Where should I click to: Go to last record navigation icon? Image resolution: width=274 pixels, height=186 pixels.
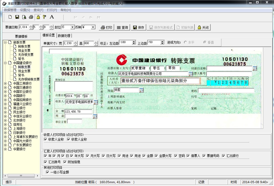coord(99,17)
